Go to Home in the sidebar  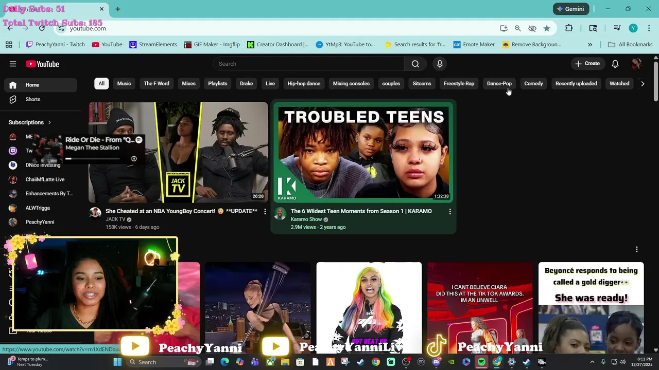(x=41, y=85)
